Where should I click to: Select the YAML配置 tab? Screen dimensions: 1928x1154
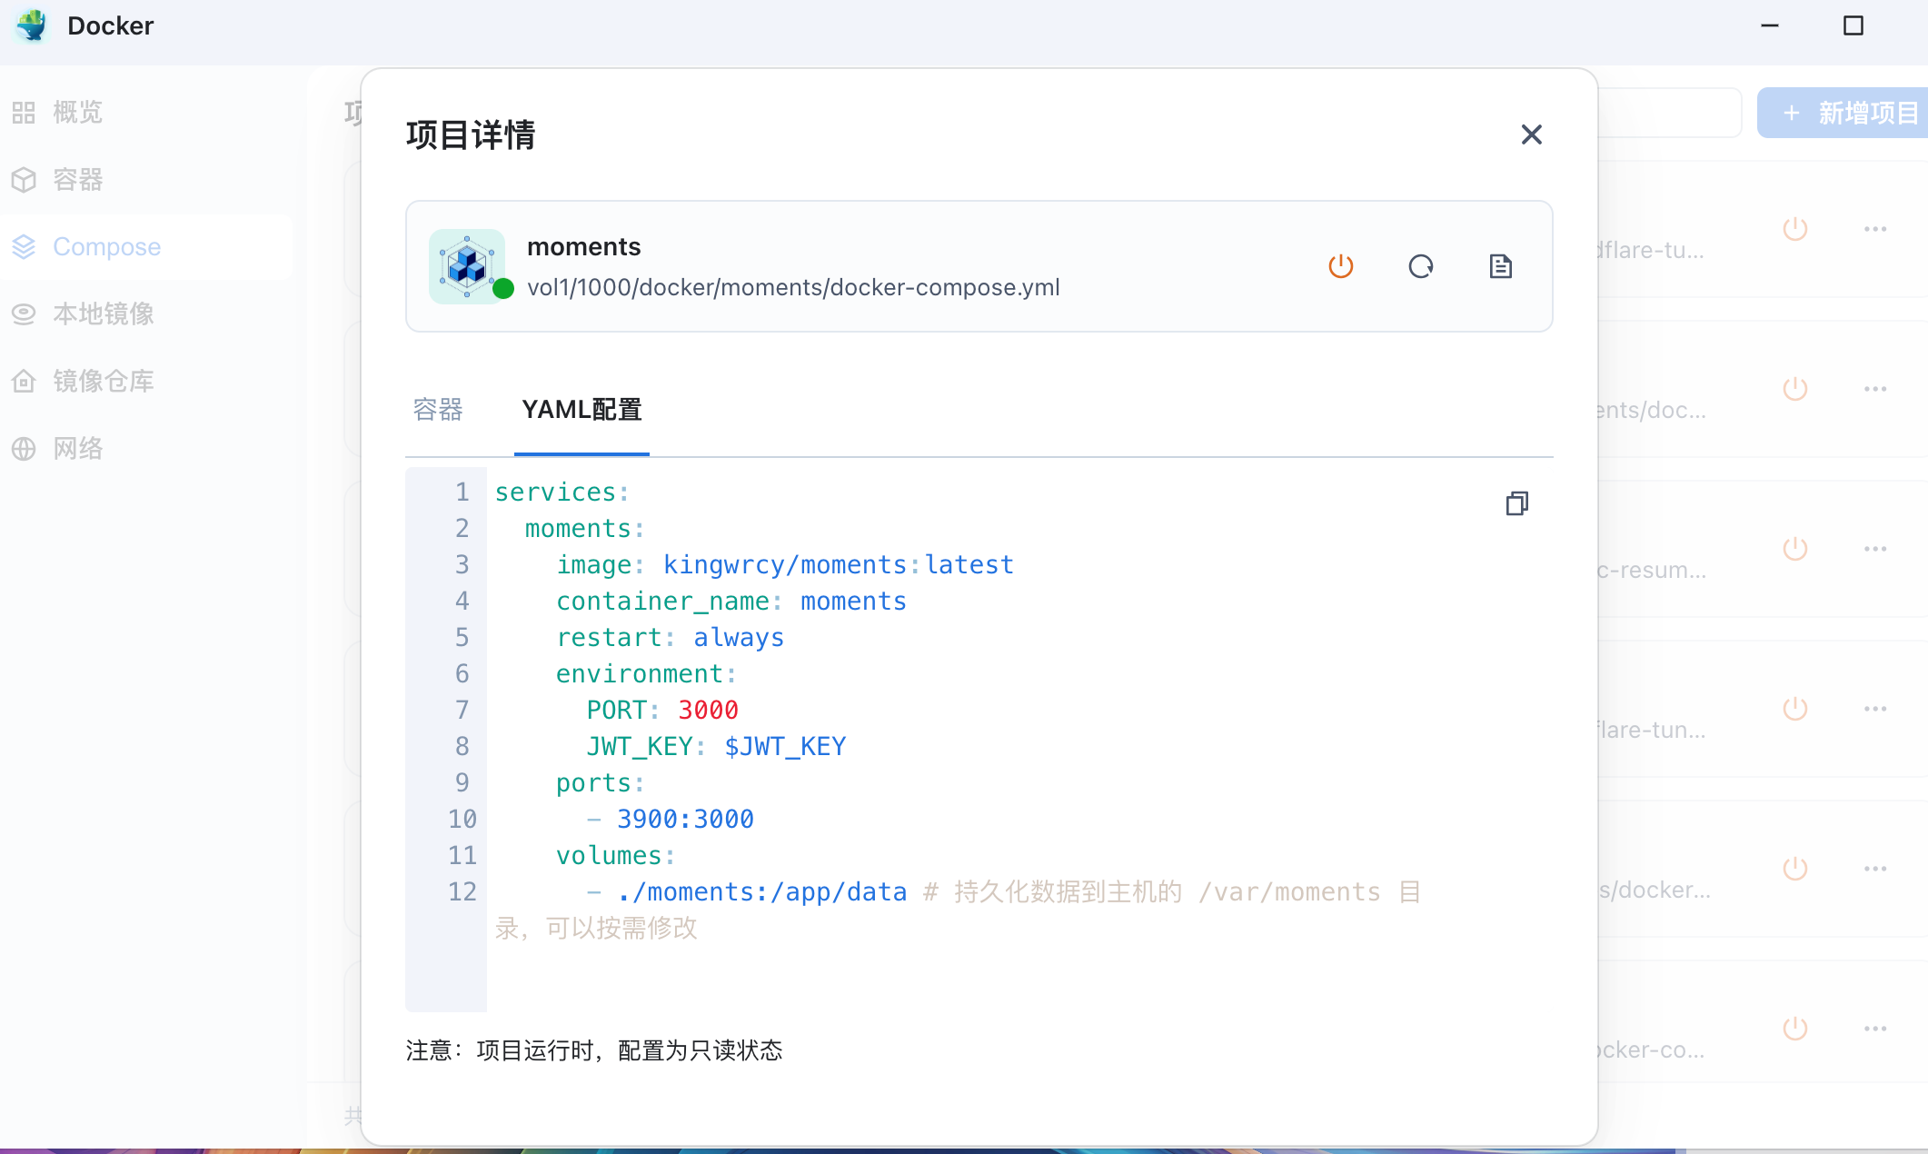pyautogui.click(x=581, y=410)
